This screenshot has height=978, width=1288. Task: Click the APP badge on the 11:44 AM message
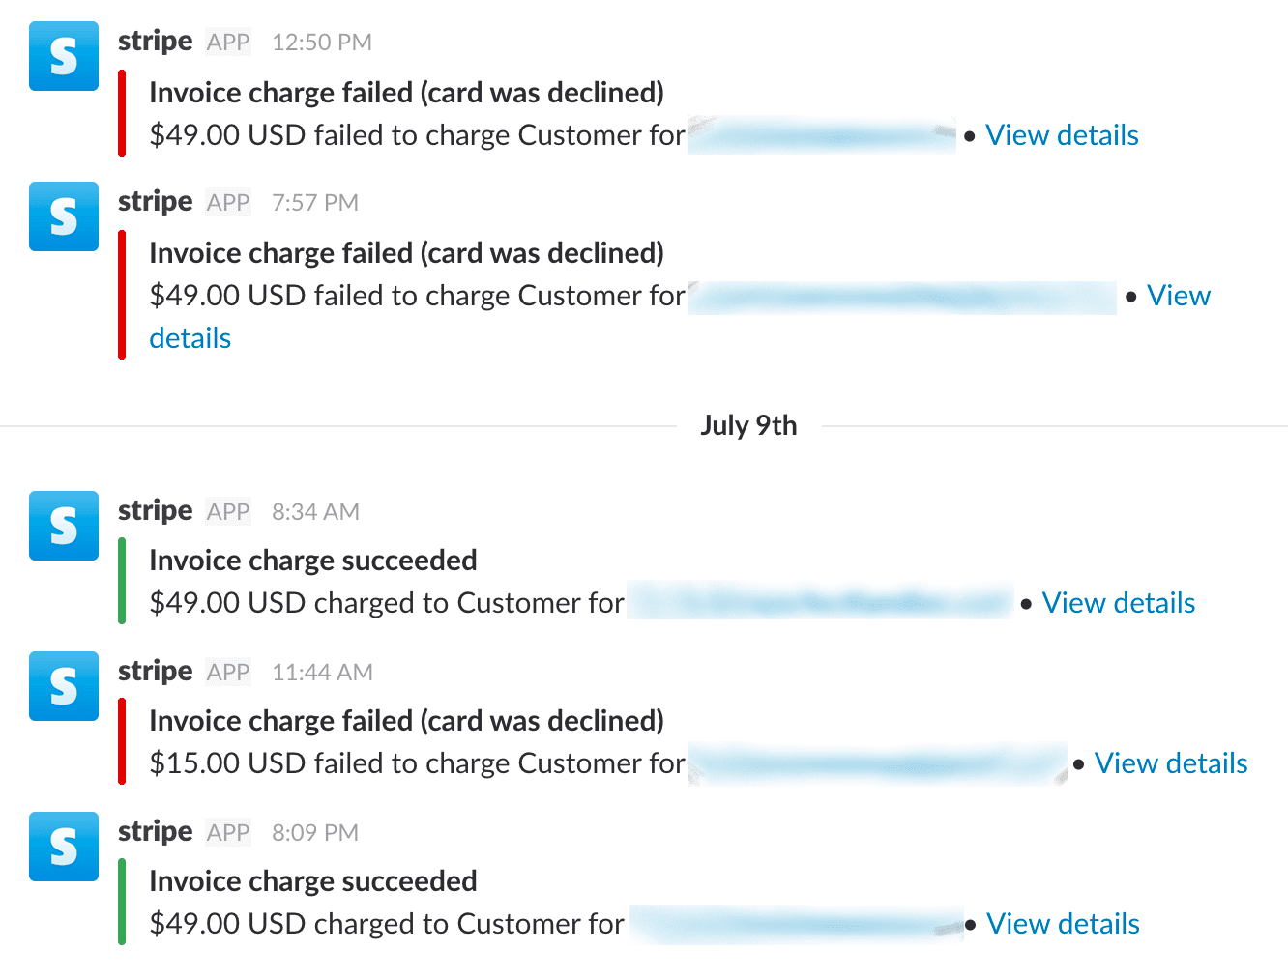click(227, 672)
